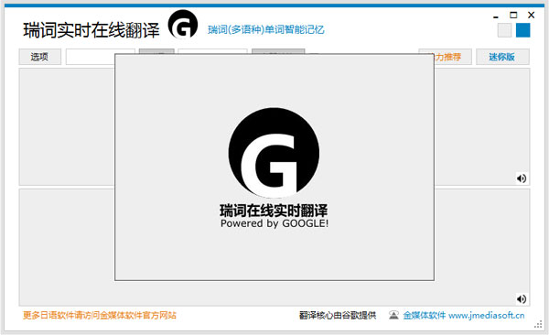The image size is (549, 335).
Task: Play audio for the upper text box
Action: click(x=522, y=178)
